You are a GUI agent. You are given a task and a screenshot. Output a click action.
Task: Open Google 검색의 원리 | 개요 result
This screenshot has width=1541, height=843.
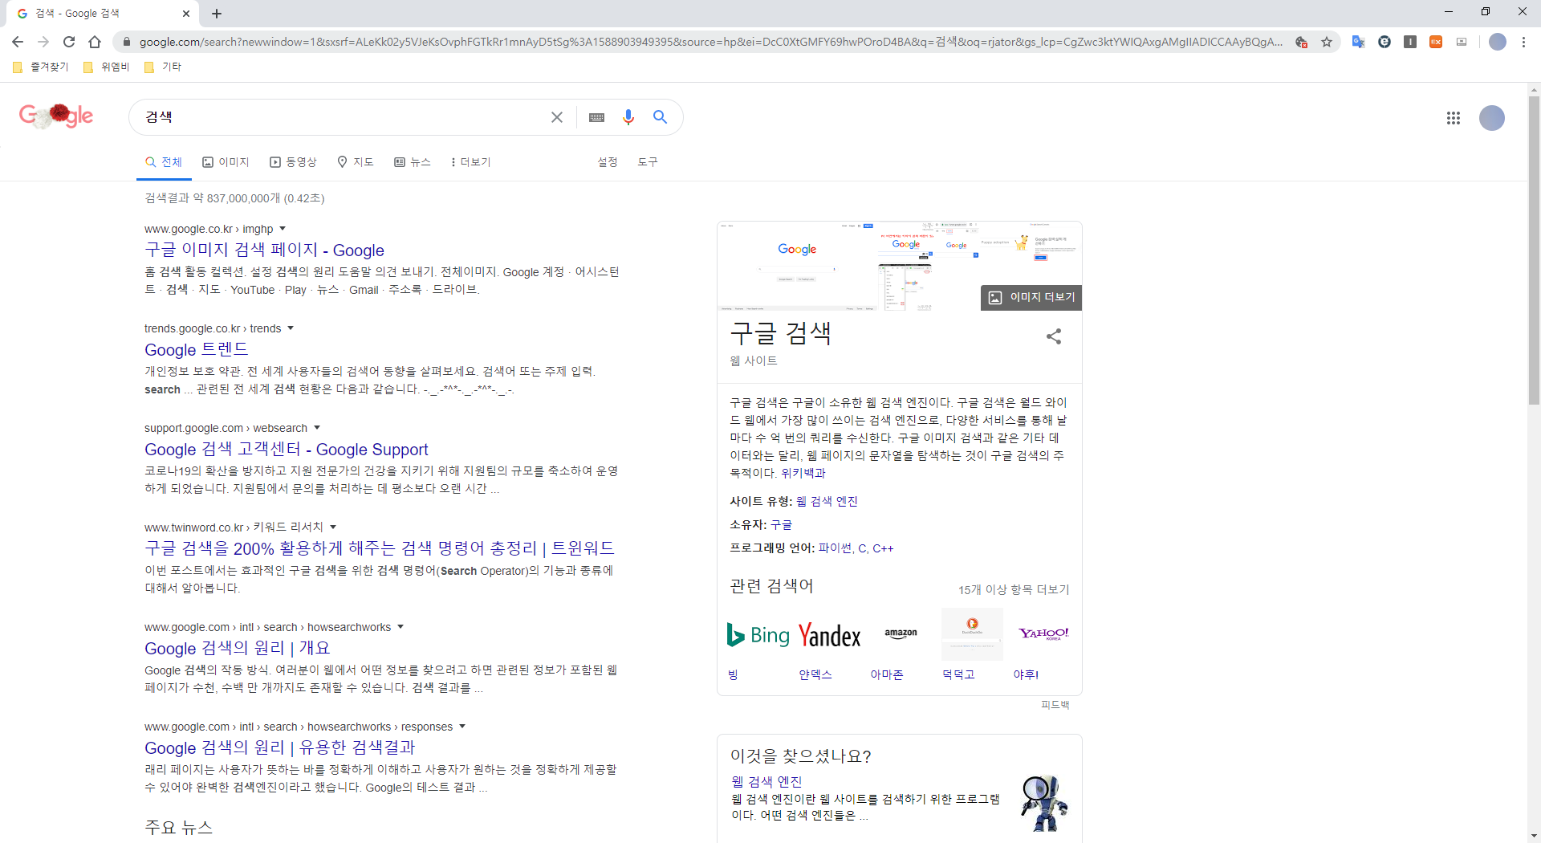click(x=238, y=649)
